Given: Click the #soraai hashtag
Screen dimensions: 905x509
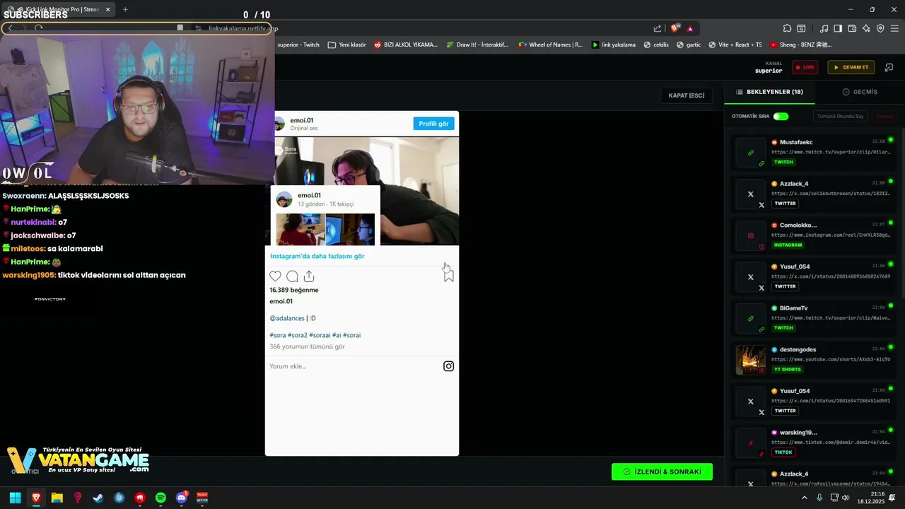Looking at the screenshot, I should pyautogui.click(x=320, y=335).
